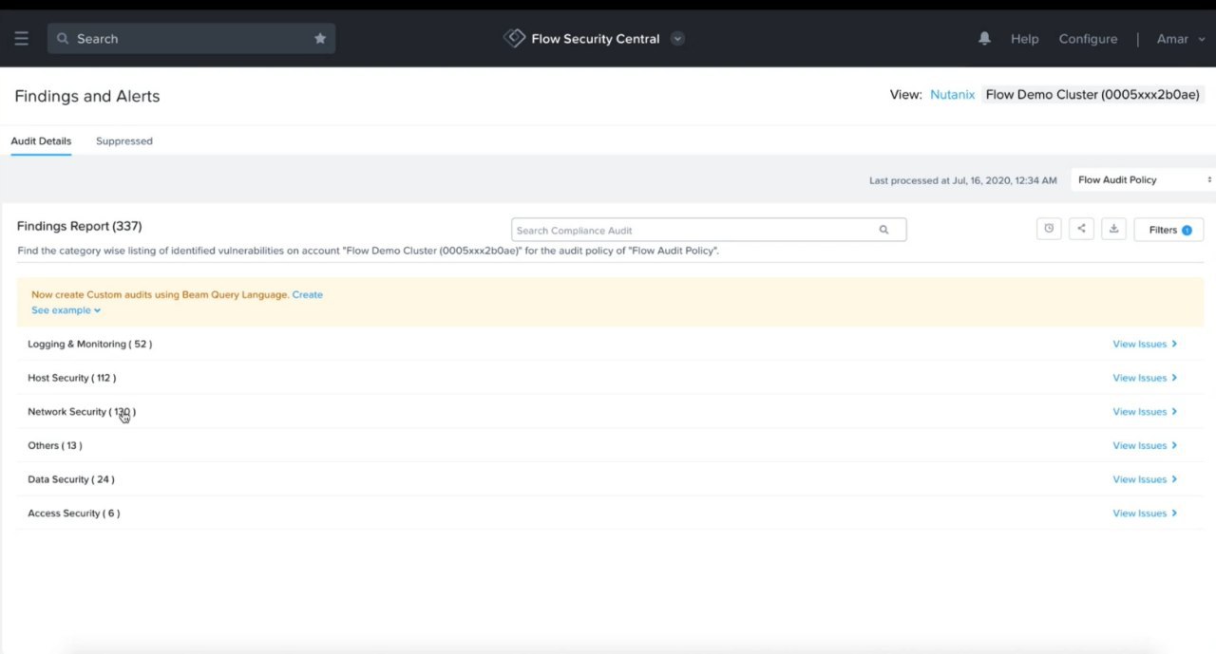Click the audit history clock icon

click(x=1049, y=229)
